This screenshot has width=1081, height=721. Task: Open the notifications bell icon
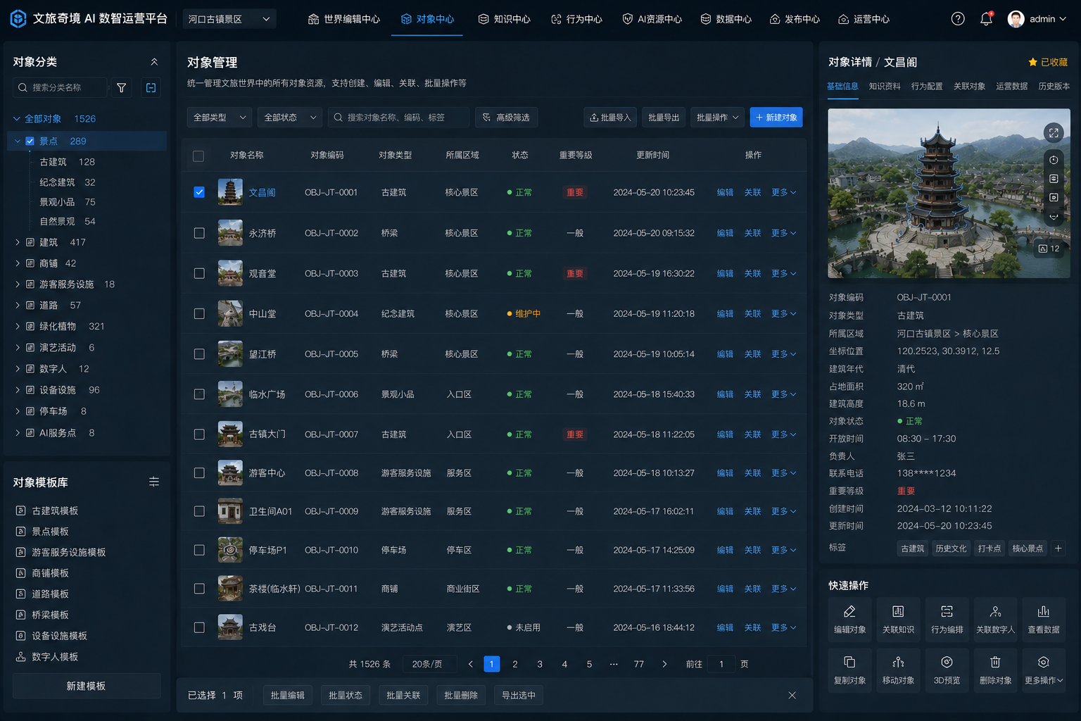(x=986, y=19)
